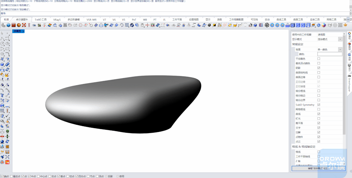Switch to the 曲面工具 toolbar tab

[x=298, y=20]
